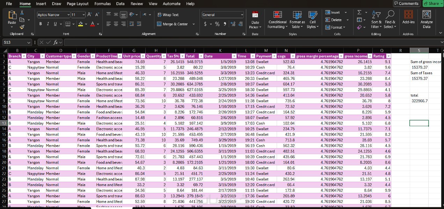Open the City column filter dropdown
This screenshot has width=444, height=209.
[x=43, y=56]
